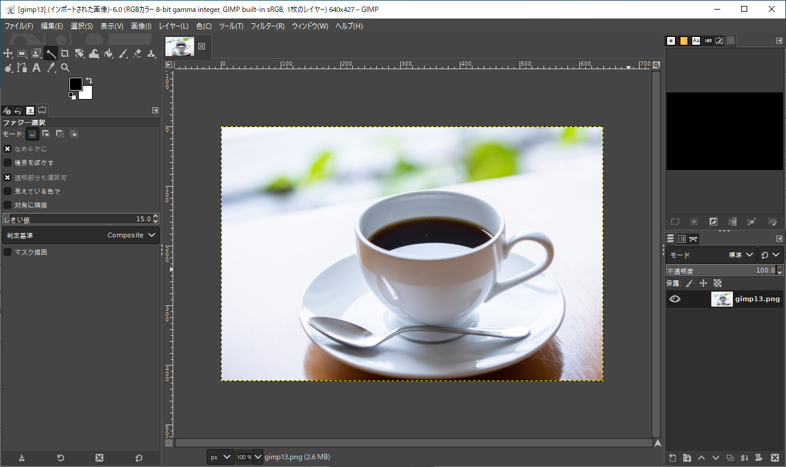Open the 判定基準 Composite dropdown

[81, 236]
